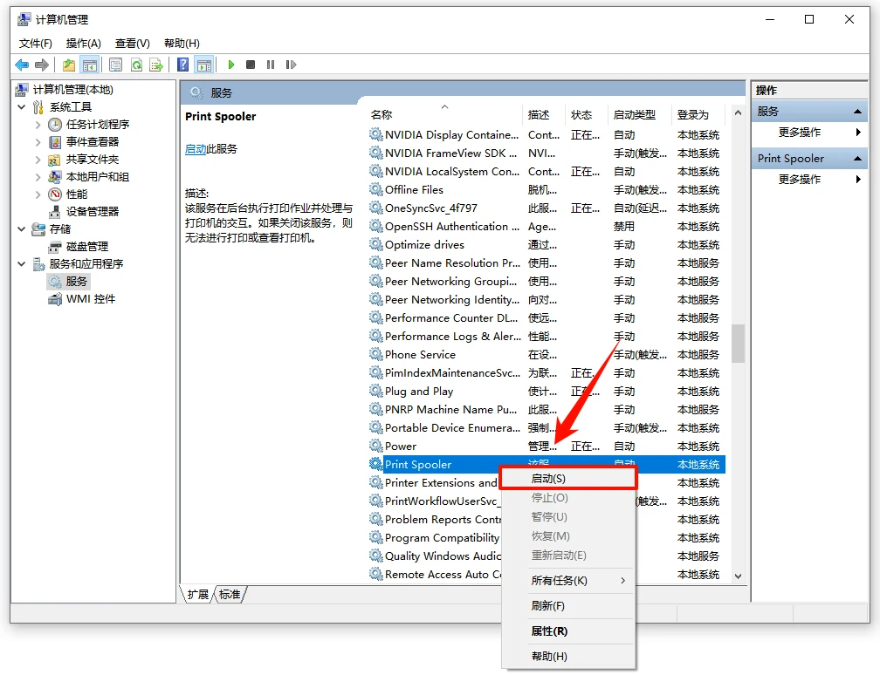880x675 pixels.
Task: Select 本地用户和组 in the tree
Action: pos(98,177)
